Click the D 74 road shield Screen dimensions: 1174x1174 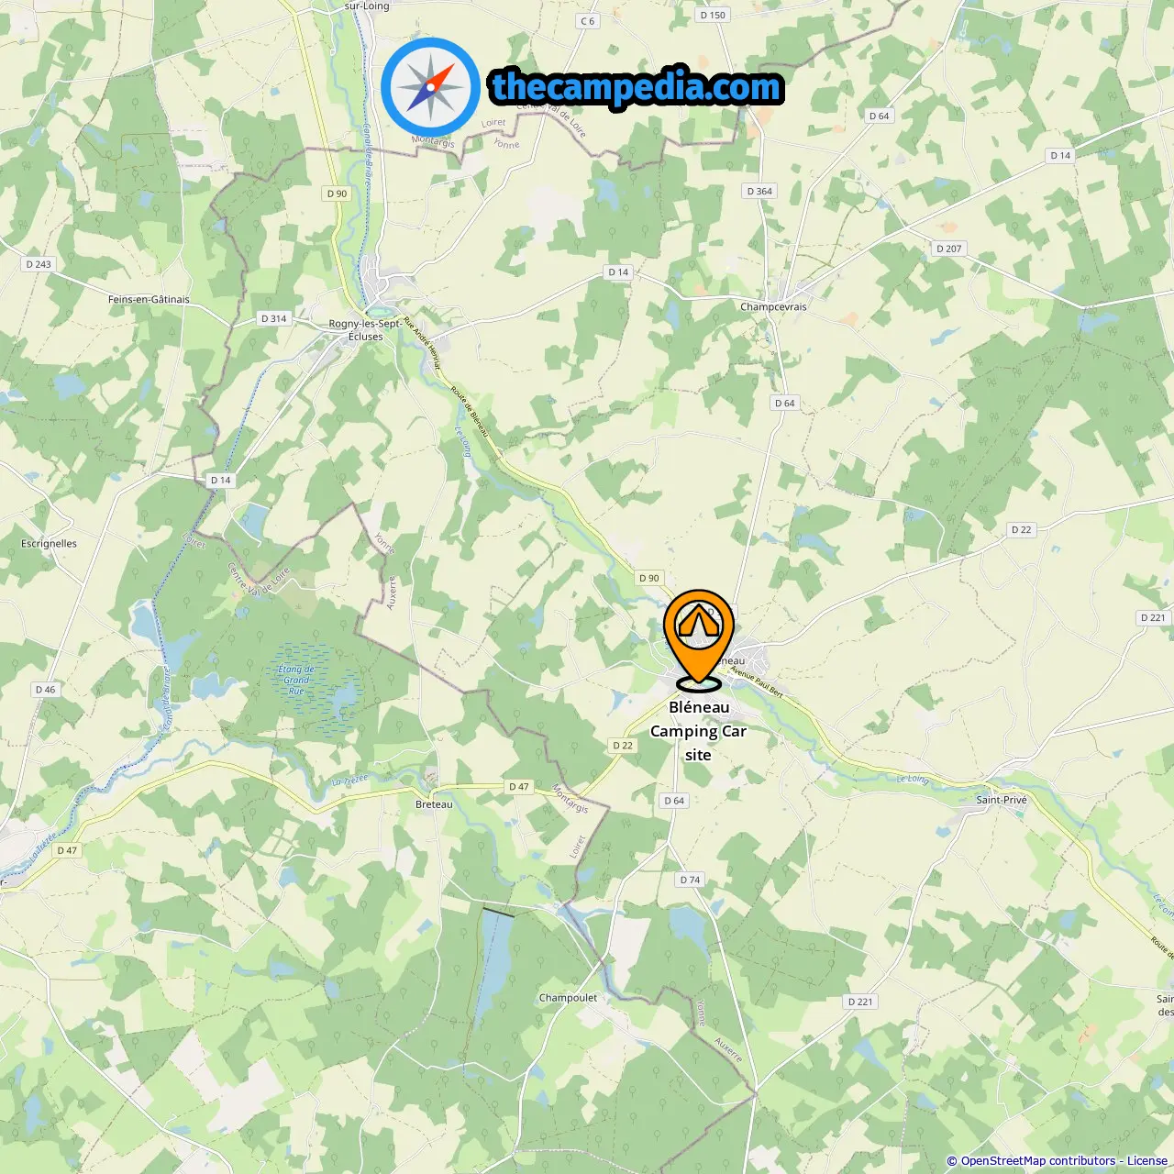(690, 880)
